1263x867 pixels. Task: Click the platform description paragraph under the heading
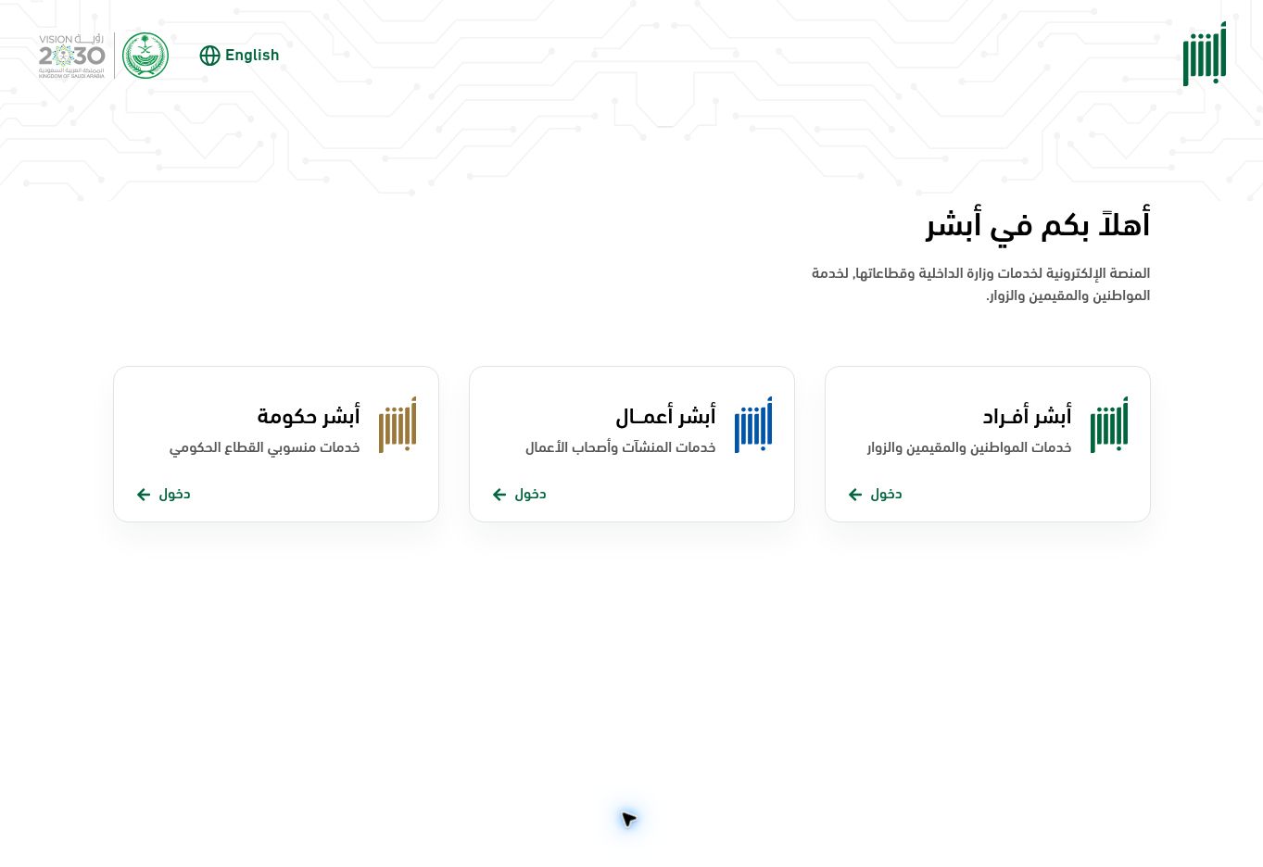tap(980, 284)
